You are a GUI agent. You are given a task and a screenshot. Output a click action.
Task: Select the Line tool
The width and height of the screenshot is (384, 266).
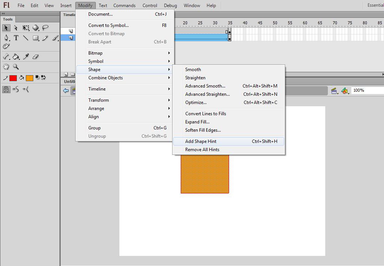point(26,38)
